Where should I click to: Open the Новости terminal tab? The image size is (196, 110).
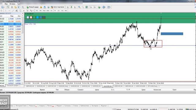[33, 106]
